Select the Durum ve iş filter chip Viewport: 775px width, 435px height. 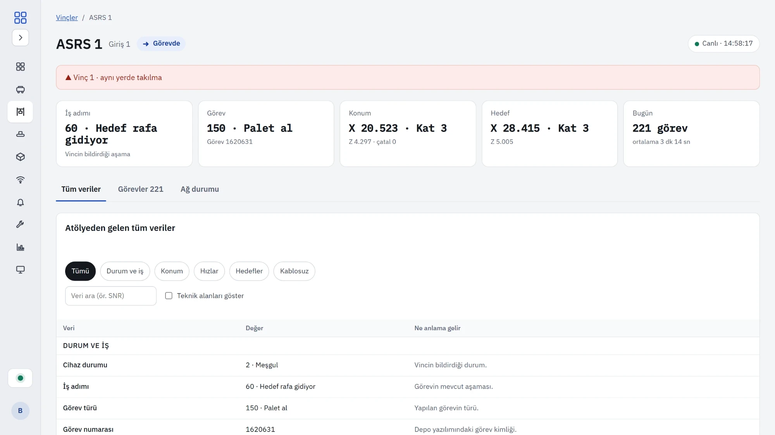pos(125,271)
